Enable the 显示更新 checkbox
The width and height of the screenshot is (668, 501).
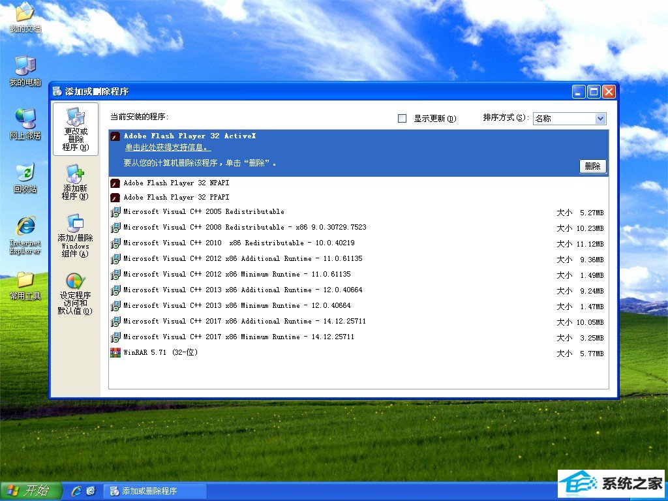402,119
